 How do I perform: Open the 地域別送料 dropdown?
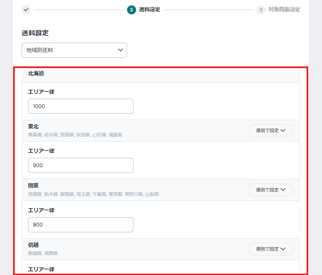click(74, 50)
